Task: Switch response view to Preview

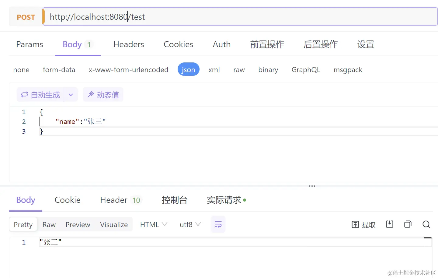Action: tap(78, 224)
